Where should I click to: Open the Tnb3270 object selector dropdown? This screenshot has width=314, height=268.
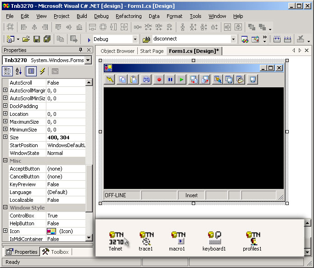coord(88,60)
